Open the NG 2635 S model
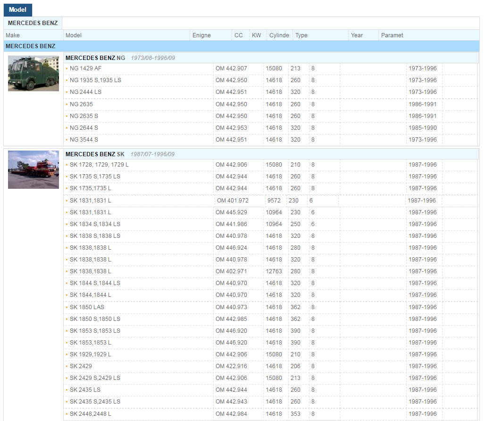 coord(84,116)
